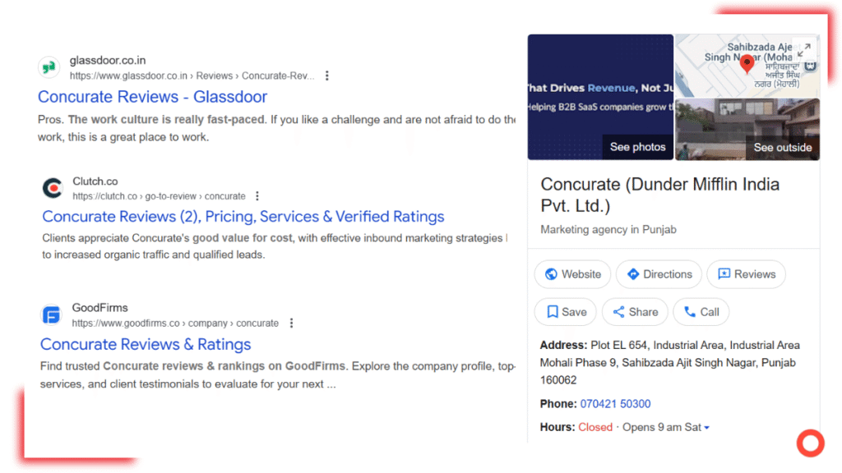Get Directions to Concurate

click(x=659, y=274)
